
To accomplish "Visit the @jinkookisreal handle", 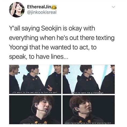I will (42, 12).
